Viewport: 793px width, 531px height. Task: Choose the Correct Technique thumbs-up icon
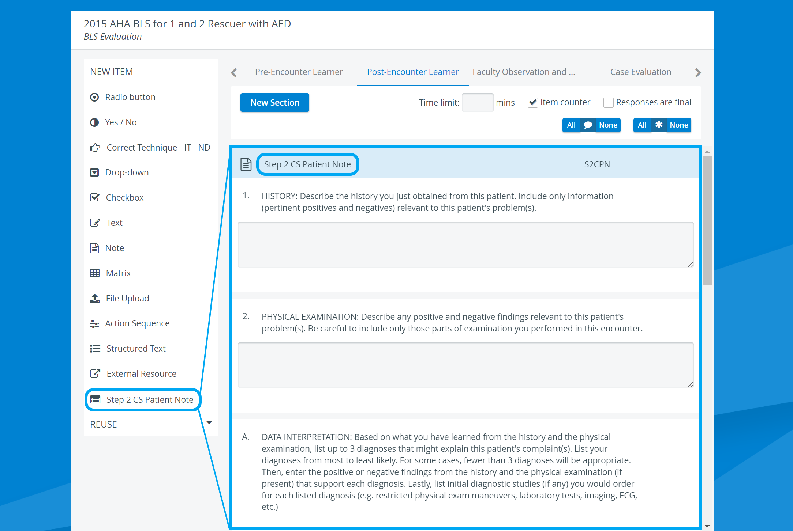(x=95, y=148)
